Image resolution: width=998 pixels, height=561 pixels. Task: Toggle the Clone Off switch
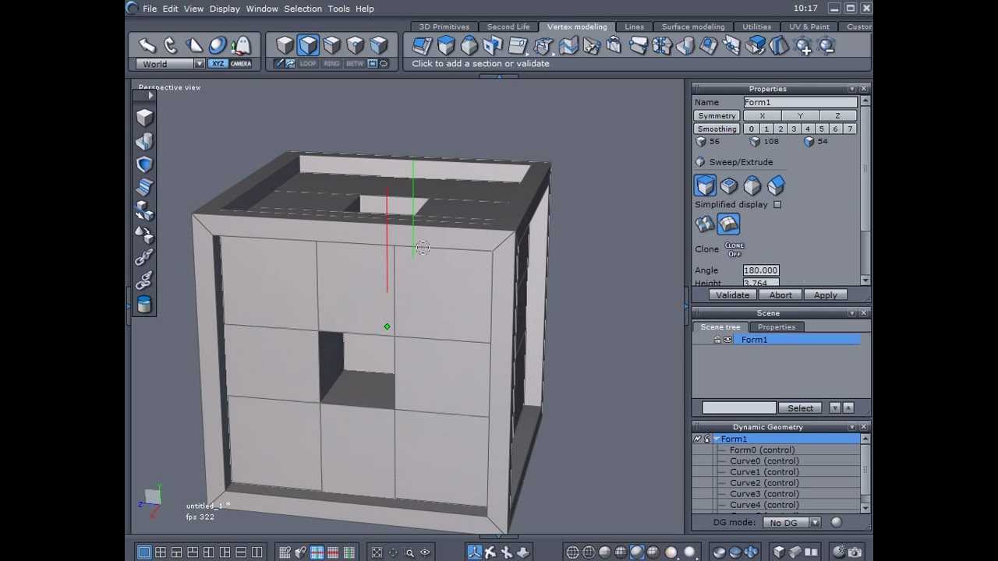point(734,249)
